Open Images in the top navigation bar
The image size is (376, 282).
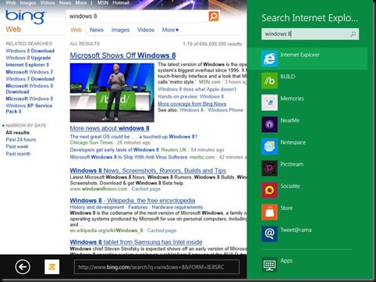coord(28,3)
